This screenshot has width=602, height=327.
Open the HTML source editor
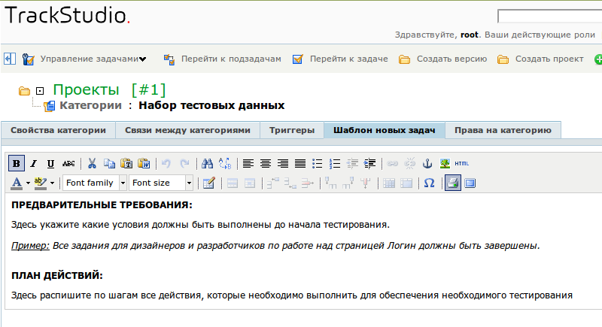pos(462,163)
